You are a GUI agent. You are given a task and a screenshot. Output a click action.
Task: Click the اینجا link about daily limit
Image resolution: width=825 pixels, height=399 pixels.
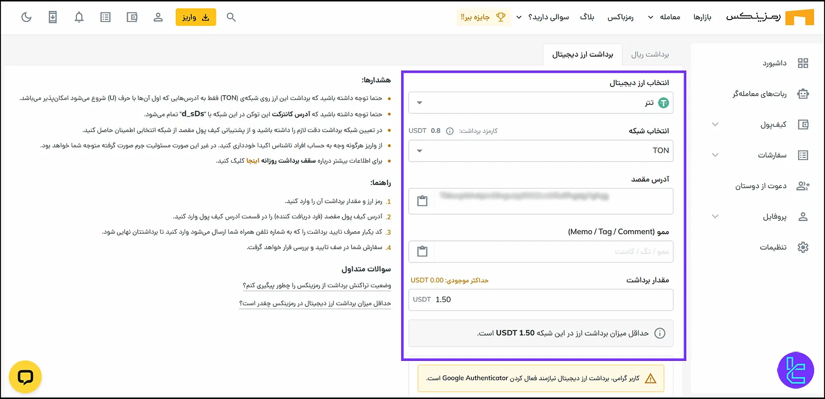coord(253,161)
